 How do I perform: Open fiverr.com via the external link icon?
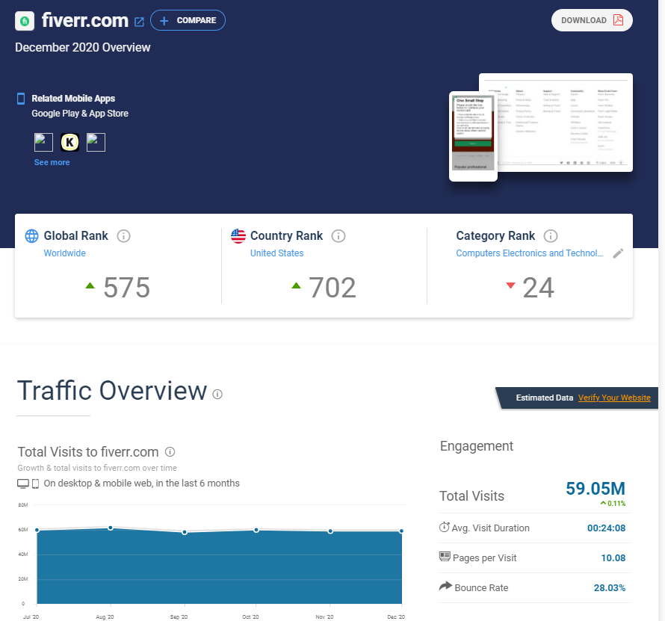tap(139, 22)
